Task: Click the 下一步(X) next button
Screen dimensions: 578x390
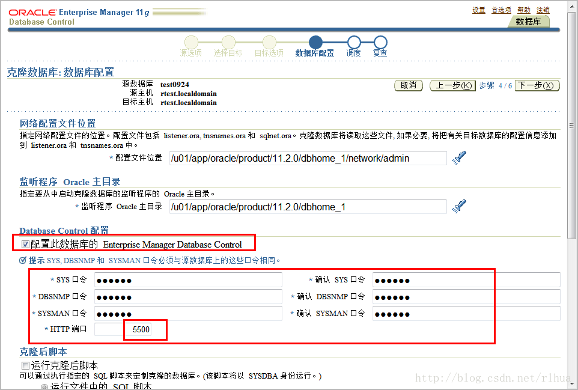Action: [537, 85]
